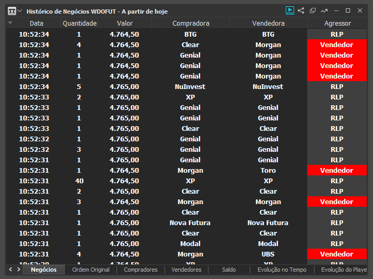Open the Evolução no Tempo tab

coord(282,270)
